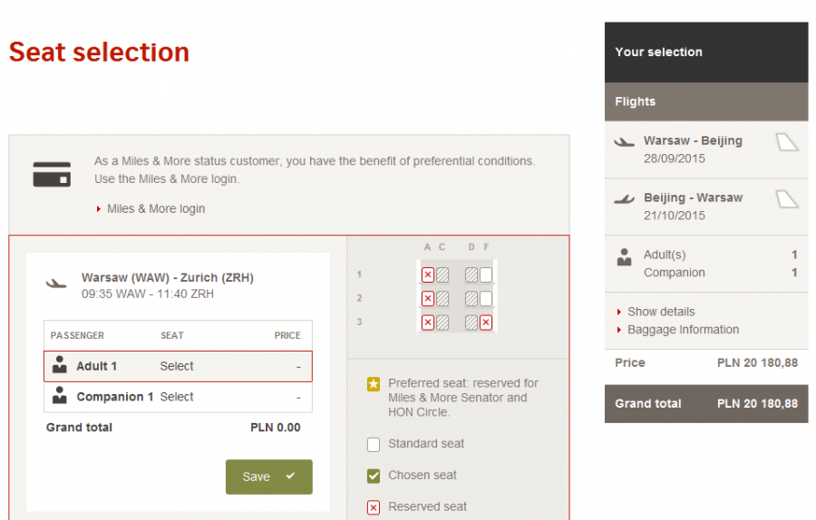816x520 pixels.
Task: Click the credit card icon
Action: pos(52,173)
